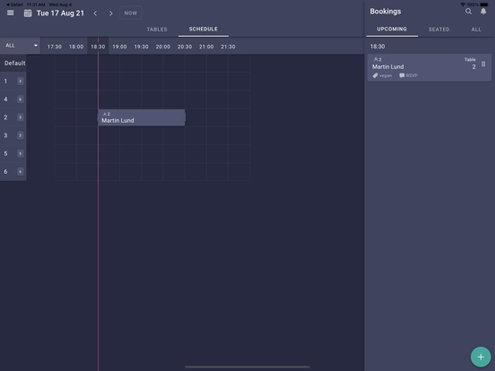Open notifications bell

(x=483, y=12)
